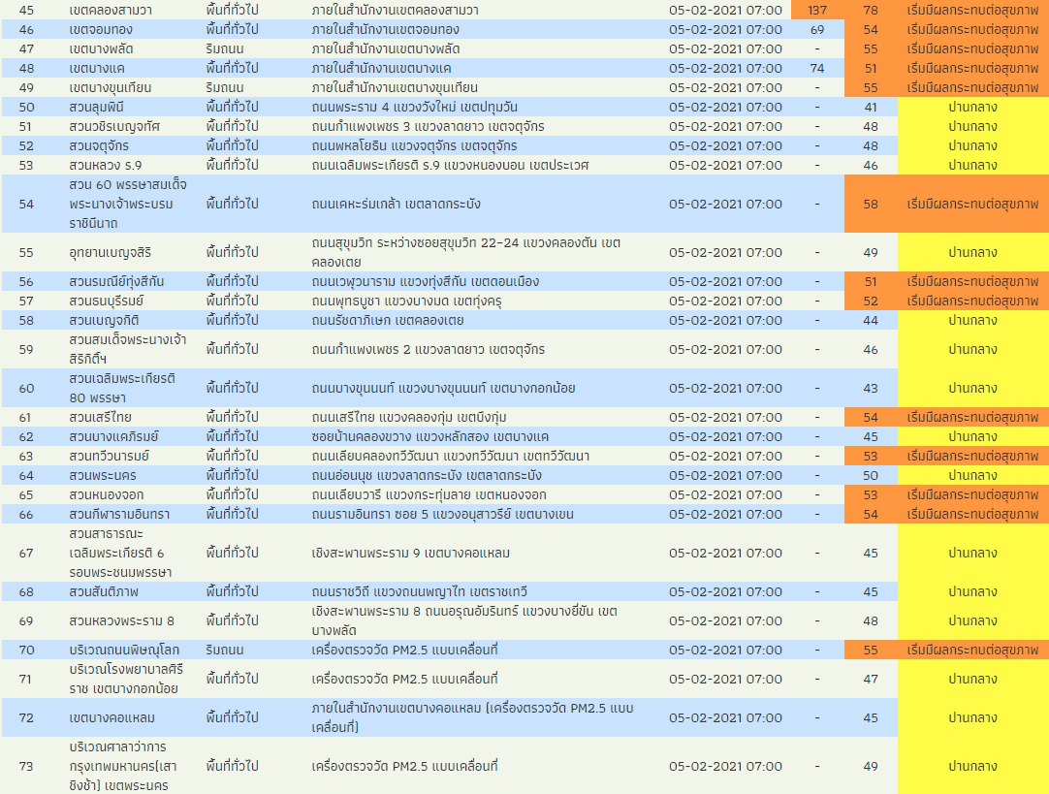
Task: Click station name "สวนสมเด็จพระนางเจ้าสิริกิติ์ฯ"
Action: [x=127, y=349]
